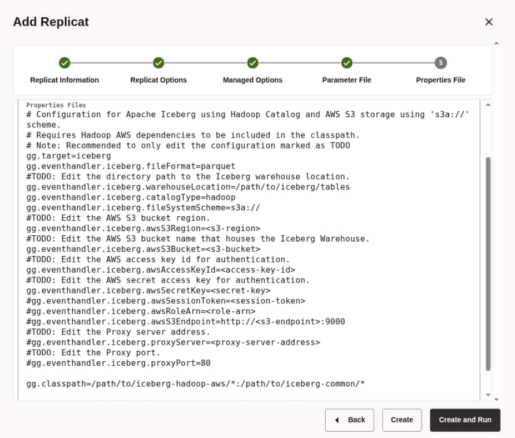Click the '#TODO: Edit the Proxy server address' comment

tap(118, 332)
